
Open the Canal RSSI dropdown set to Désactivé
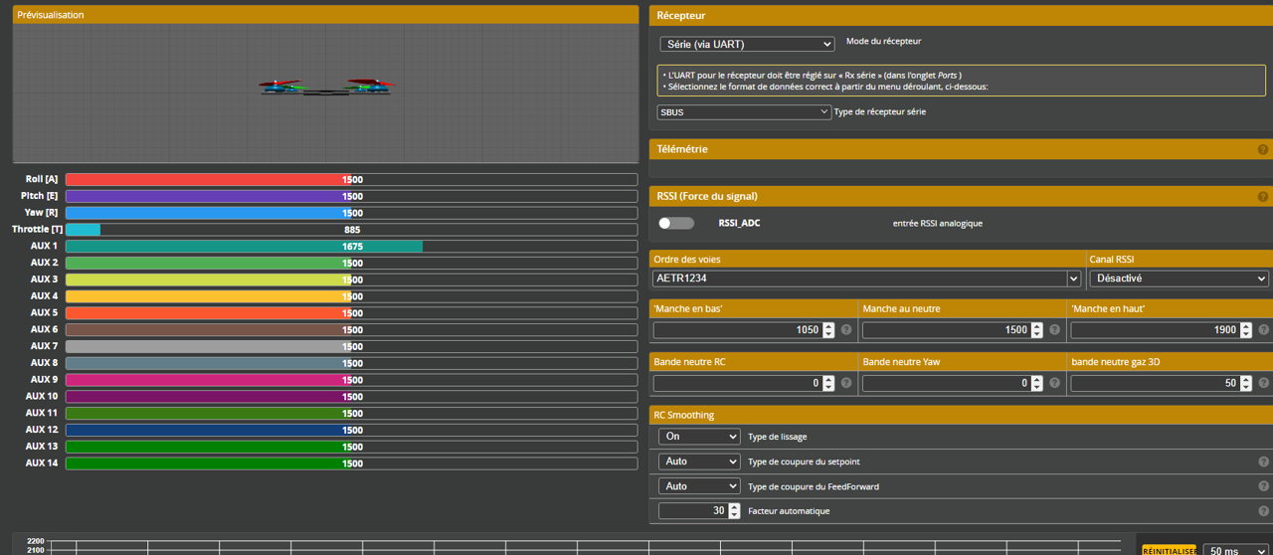[x=1179, y=278]
